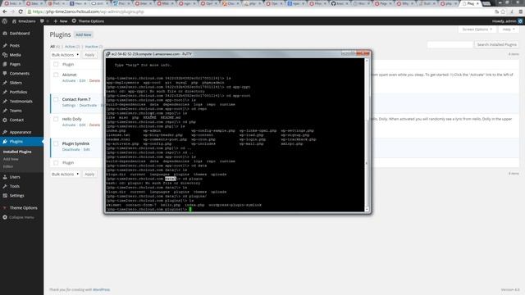This screenshot has height=295, width=525.
Task: Open the New content menu
Action: [61, 21]
